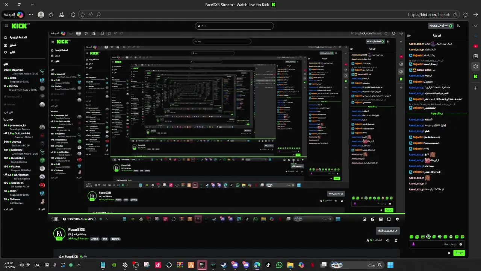The image size is (481, 271).
Task: Open Edge extensions puzzle icon
Action: coord(73,15)
